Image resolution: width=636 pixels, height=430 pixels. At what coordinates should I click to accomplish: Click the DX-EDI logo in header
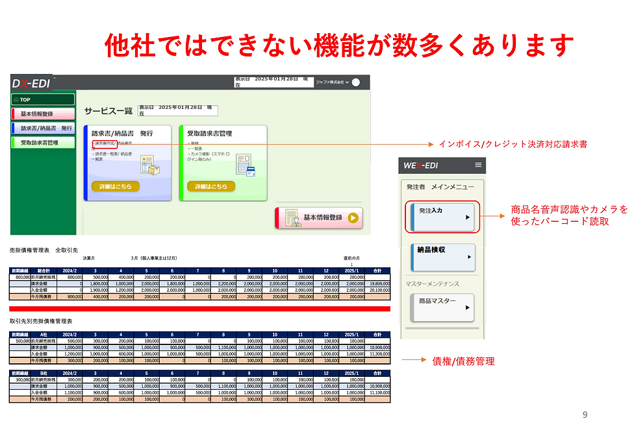coord(31,83)
